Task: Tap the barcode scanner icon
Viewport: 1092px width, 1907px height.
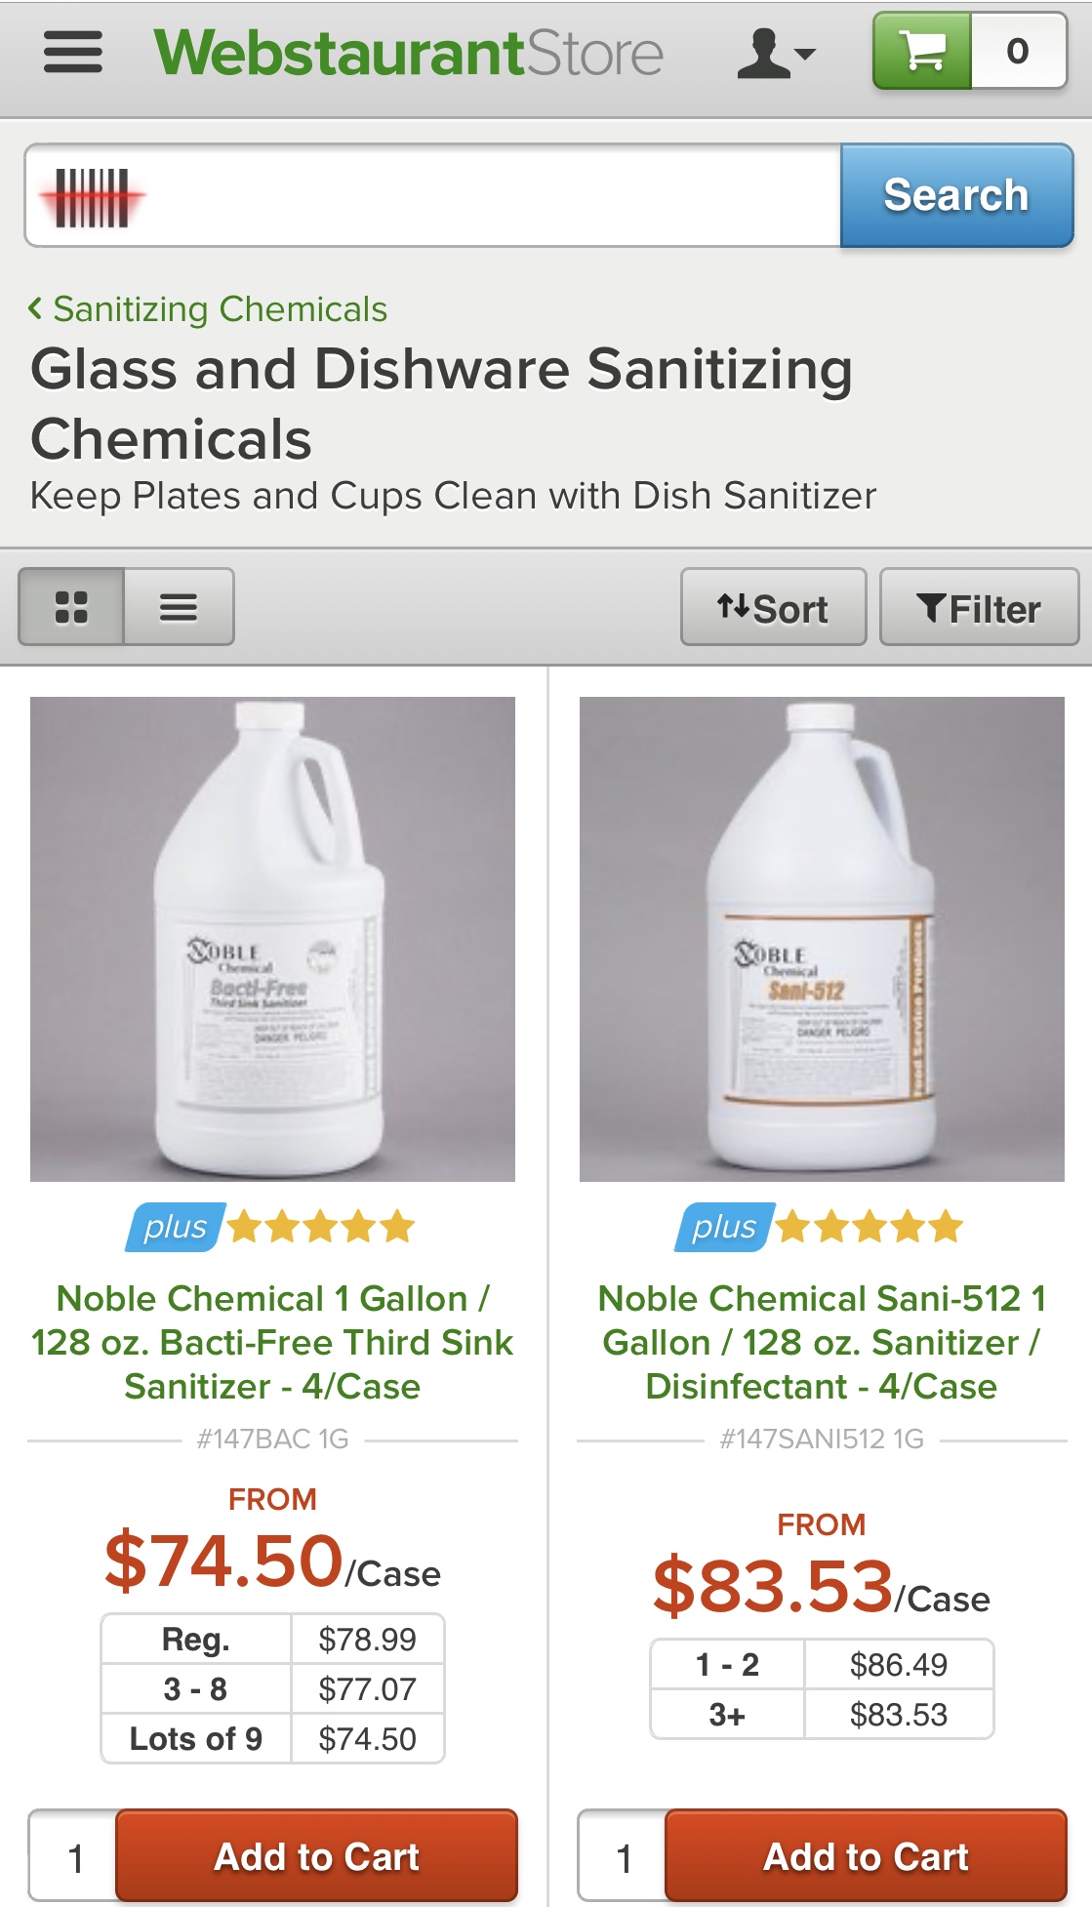Action: point(92,197)
